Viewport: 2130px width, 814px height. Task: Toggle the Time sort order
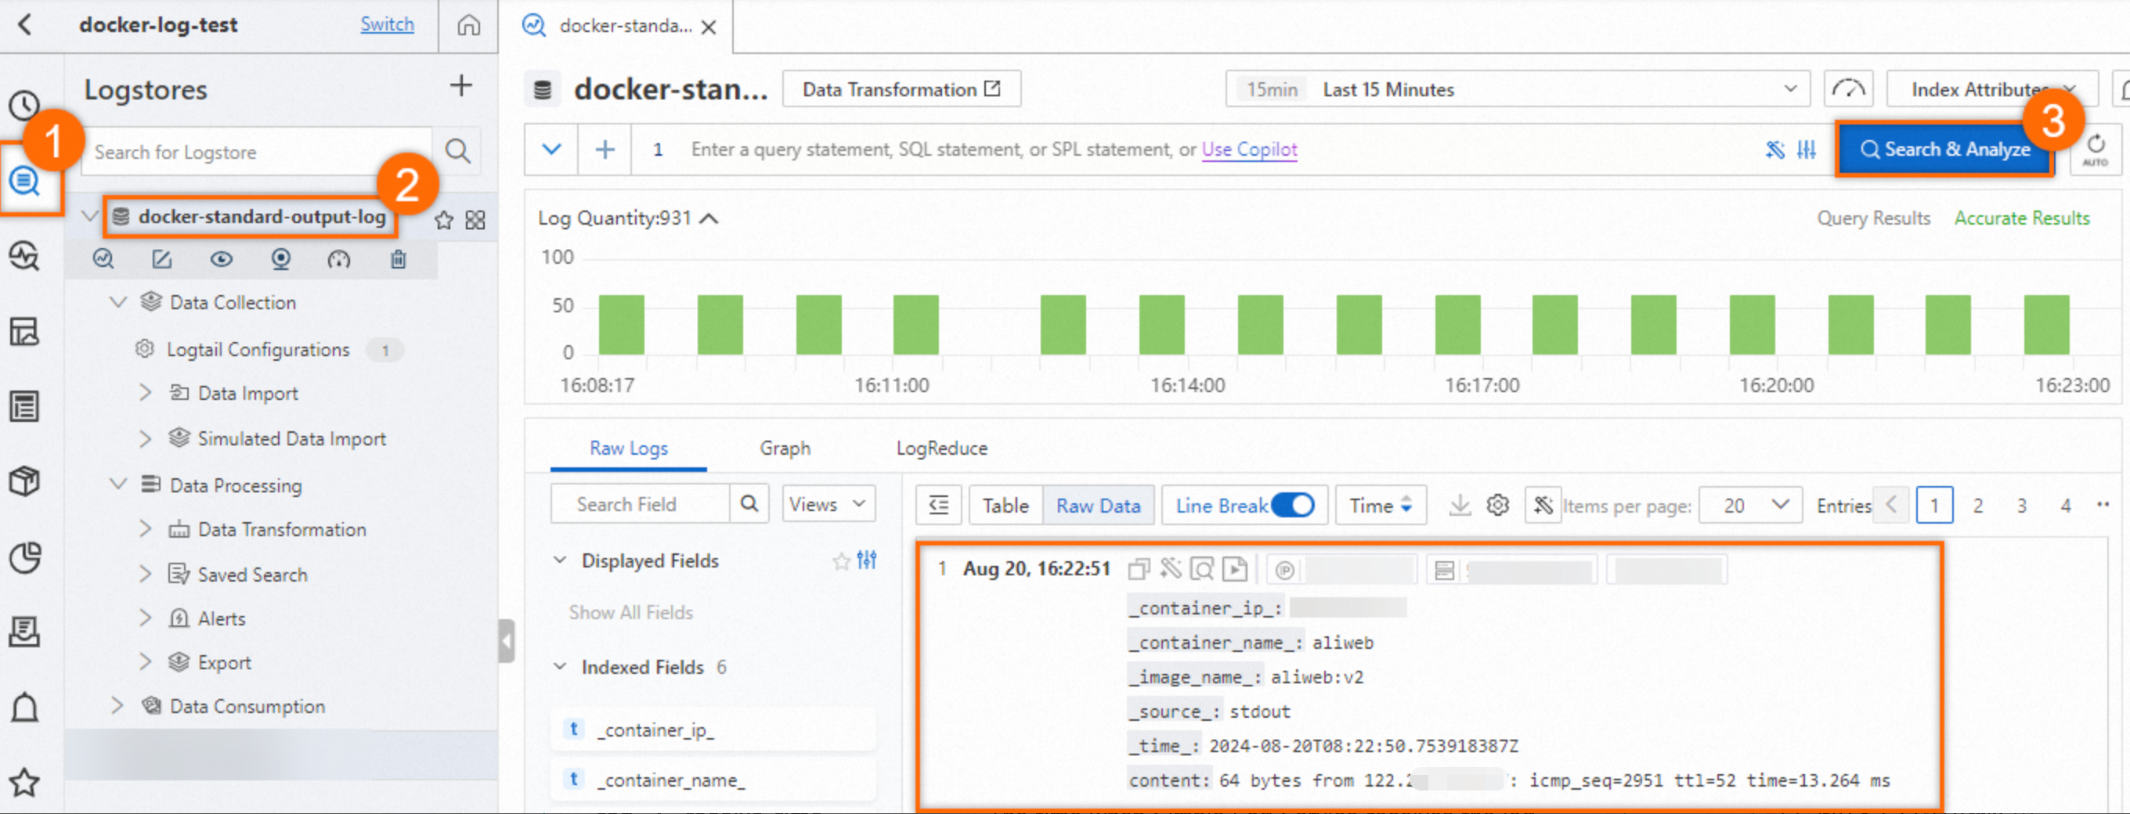[x=1380, y=505]
